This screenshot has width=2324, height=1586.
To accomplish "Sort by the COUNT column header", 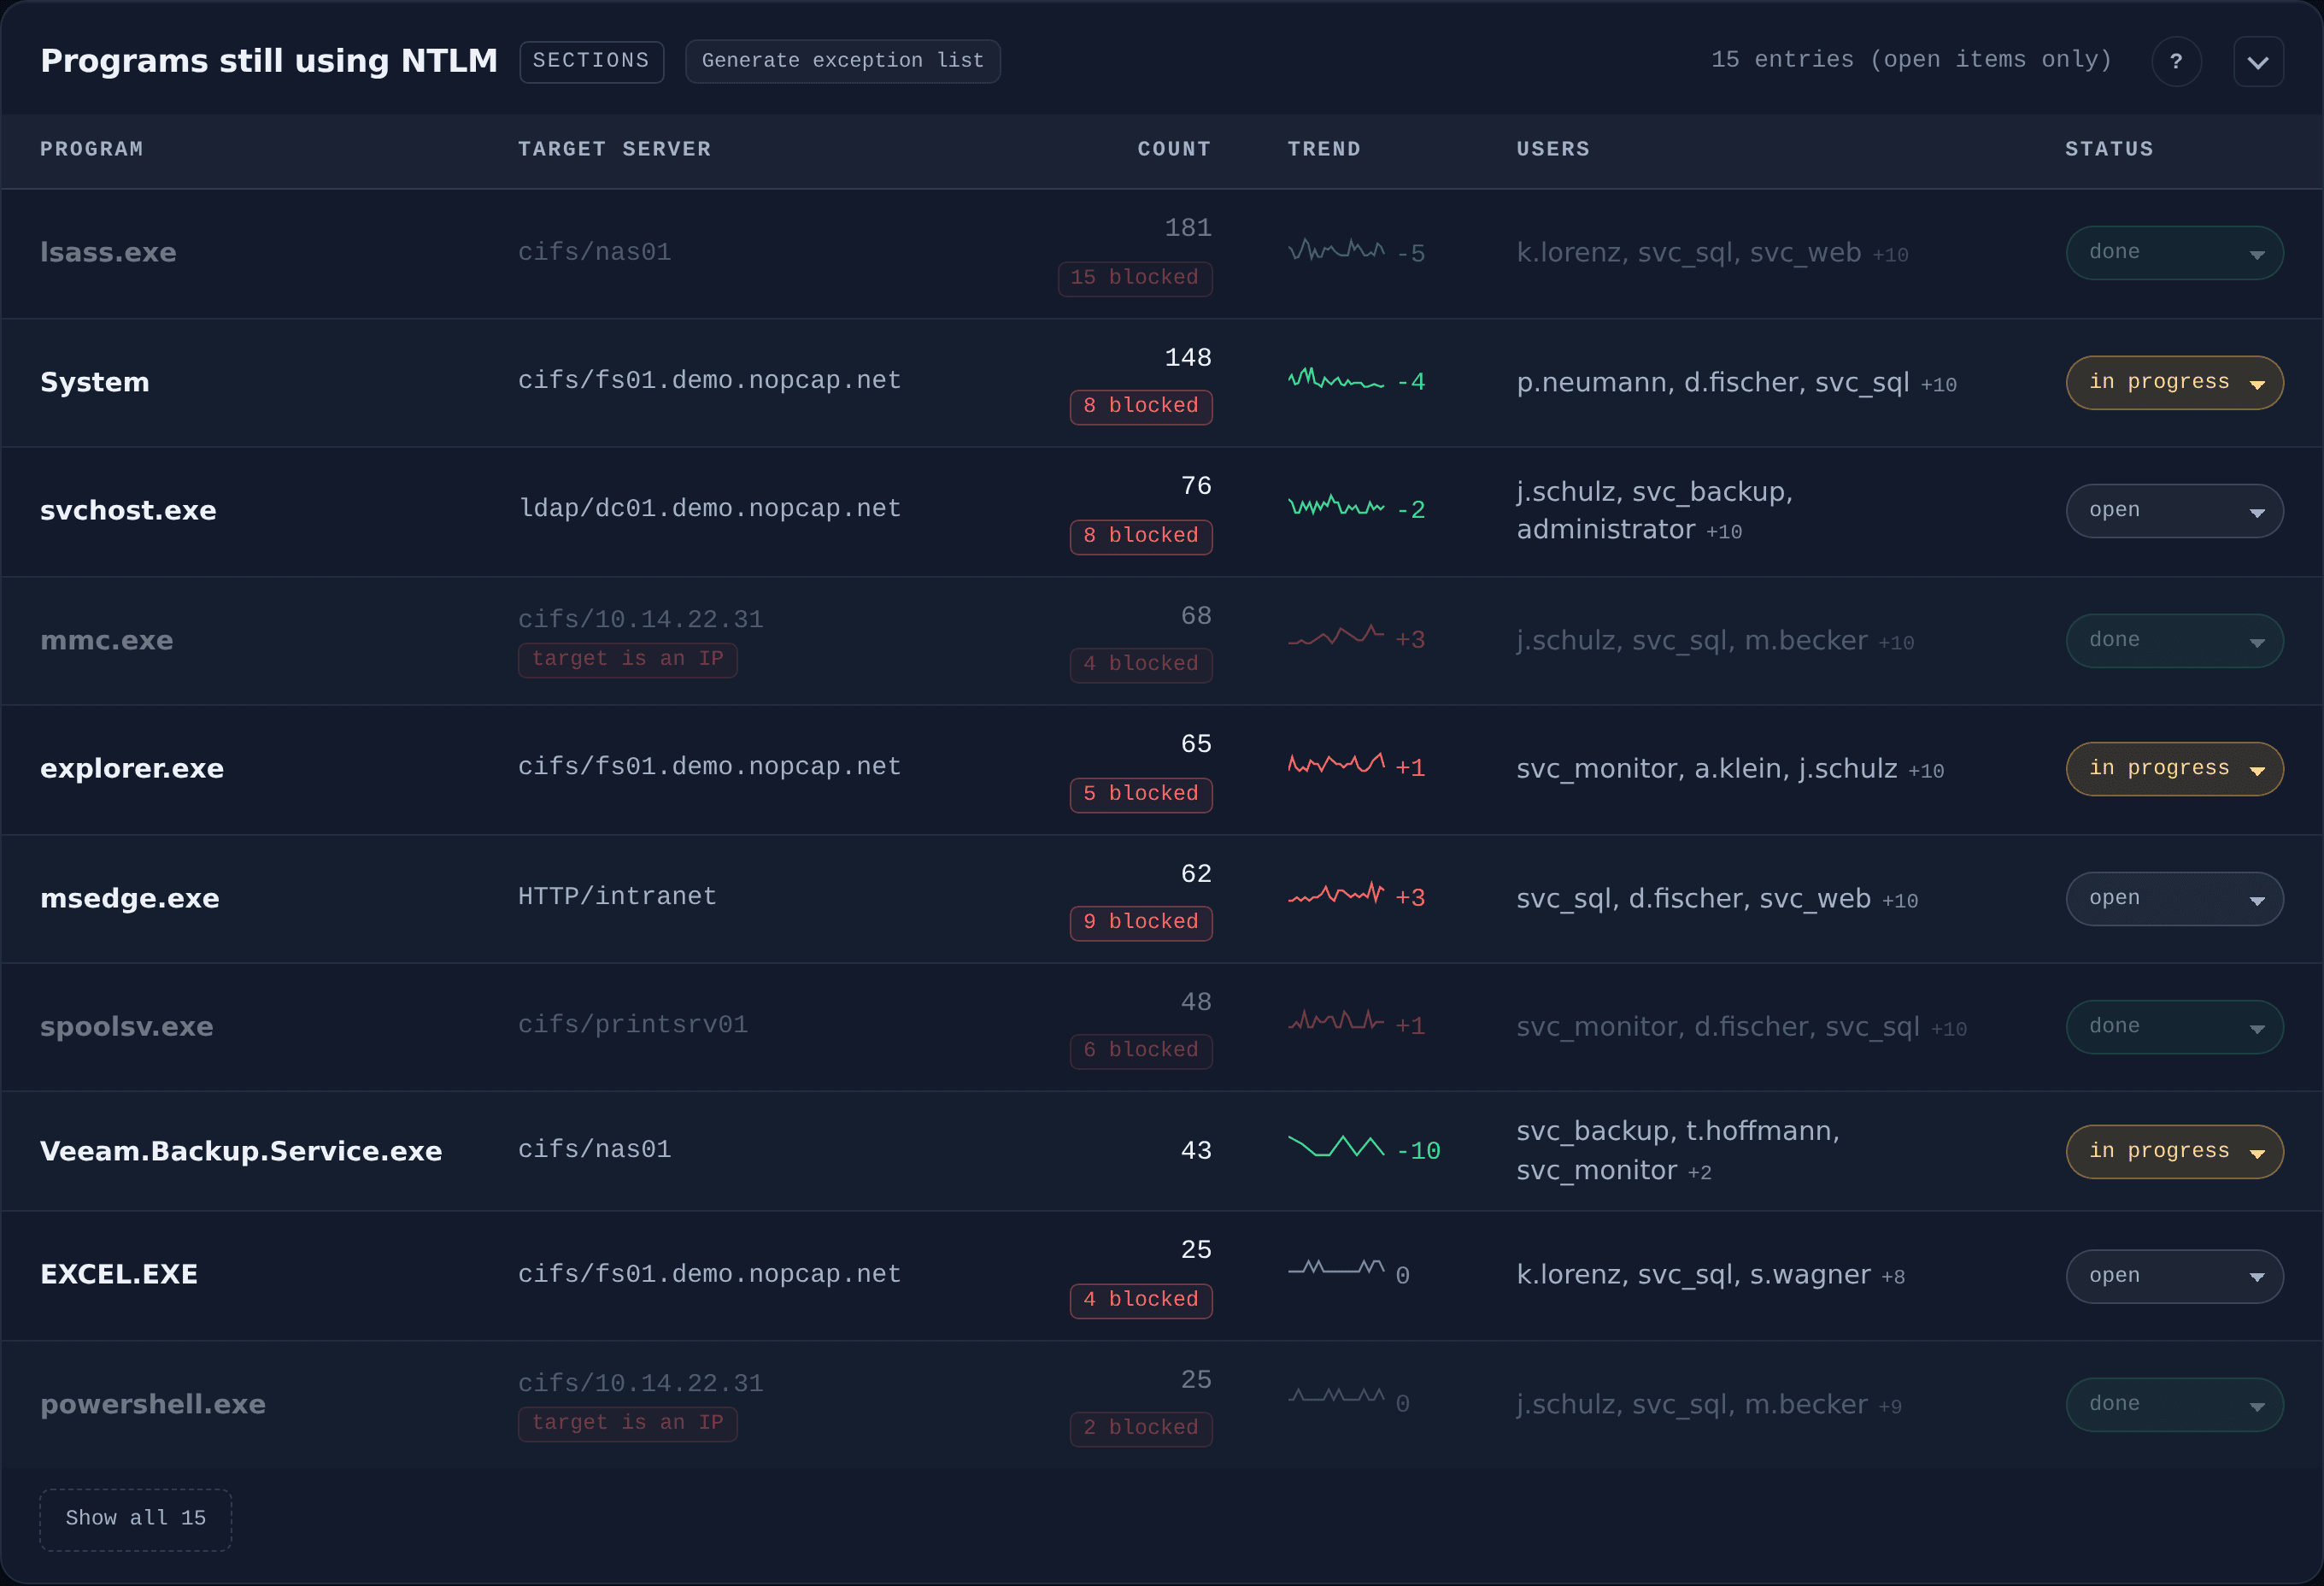I will (1174, 149).
